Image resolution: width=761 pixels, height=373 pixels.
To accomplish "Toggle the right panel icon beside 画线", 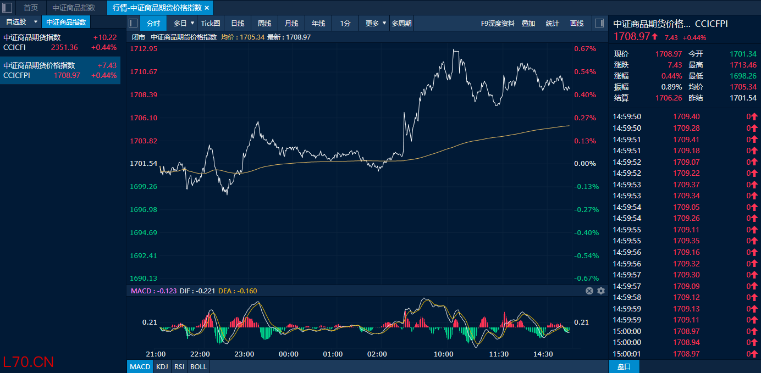I will coord(599,23).
